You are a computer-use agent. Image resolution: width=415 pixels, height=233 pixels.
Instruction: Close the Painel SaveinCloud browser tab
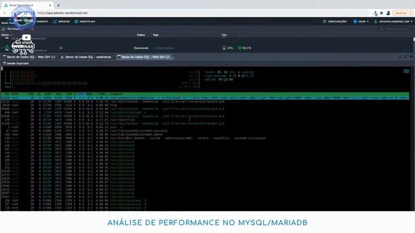pyautogui.click(x=50, y=5)
